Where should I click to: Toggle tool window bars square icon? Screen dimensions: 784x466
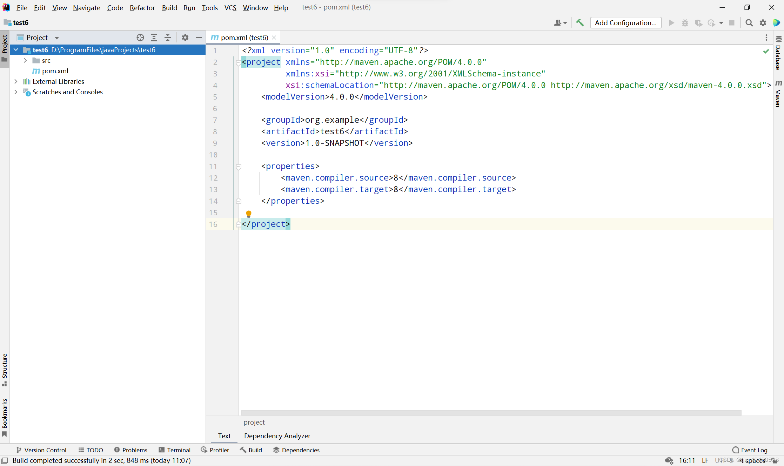point(5,460)
